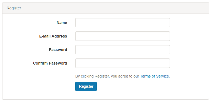Click the Name field label

tap(62, 23)
